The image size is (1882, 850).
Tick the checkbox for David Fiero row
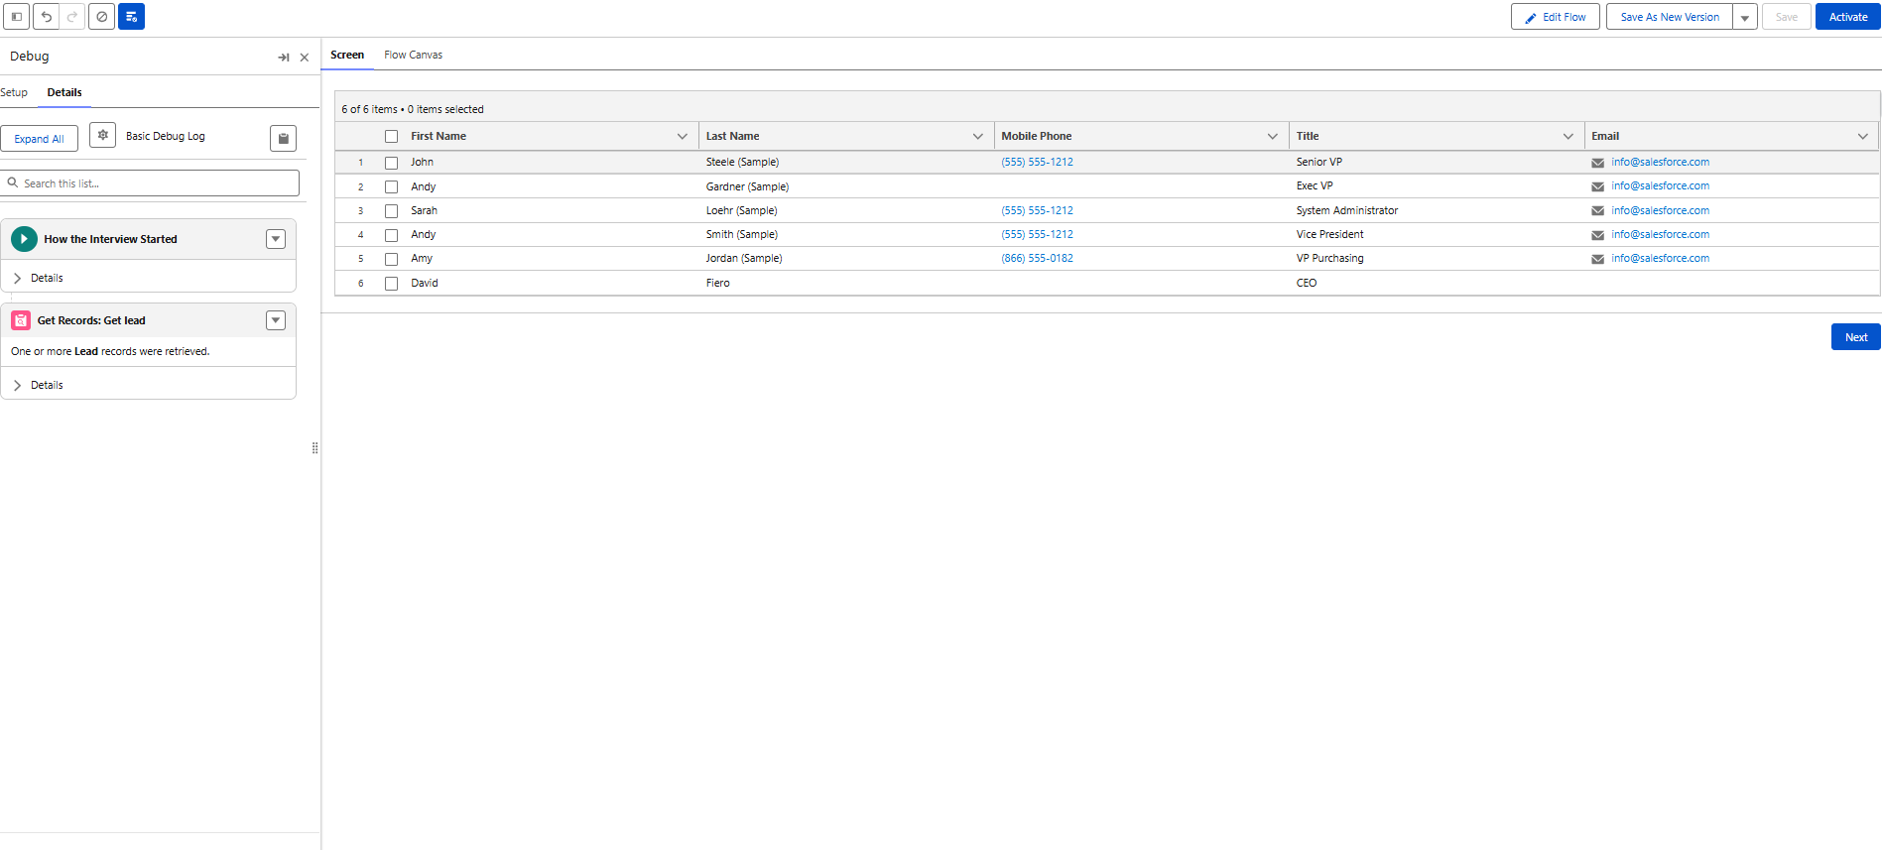point(391,284)
